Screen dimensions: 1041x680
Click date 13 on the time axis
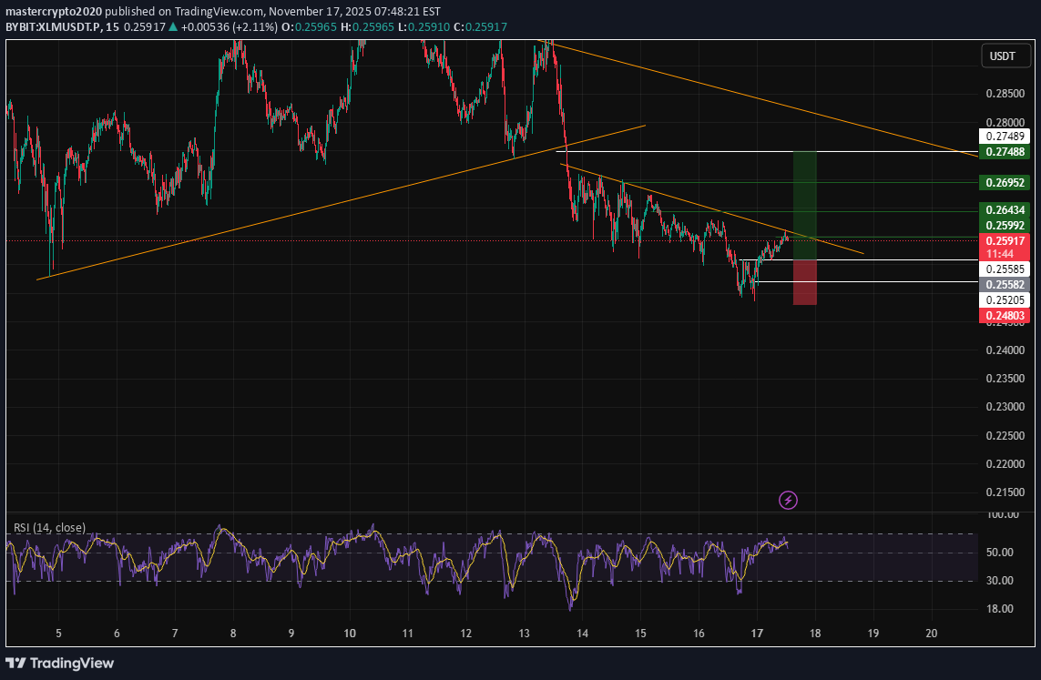525,633
